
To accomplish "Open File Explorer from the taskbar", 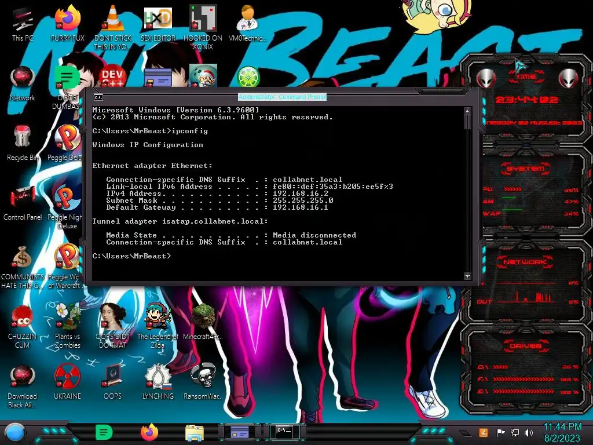I will tap(195, 433).
